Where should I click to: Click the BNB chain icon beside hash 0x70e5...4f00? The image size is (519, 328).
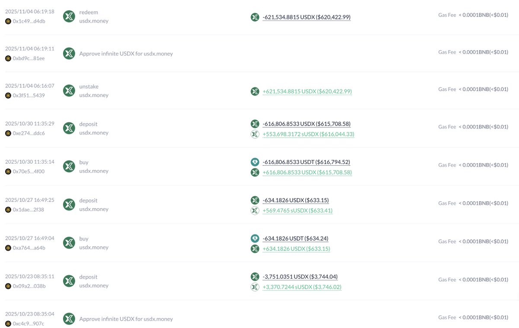click(x=8, y=171)
